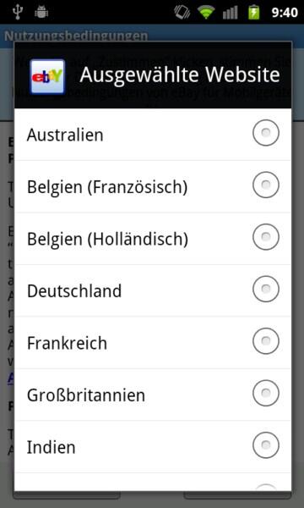Select the Indien radio button
Image resolution: width=304 pixels, height=508 pixels.
pyautogui.click(x=265, y=445)
